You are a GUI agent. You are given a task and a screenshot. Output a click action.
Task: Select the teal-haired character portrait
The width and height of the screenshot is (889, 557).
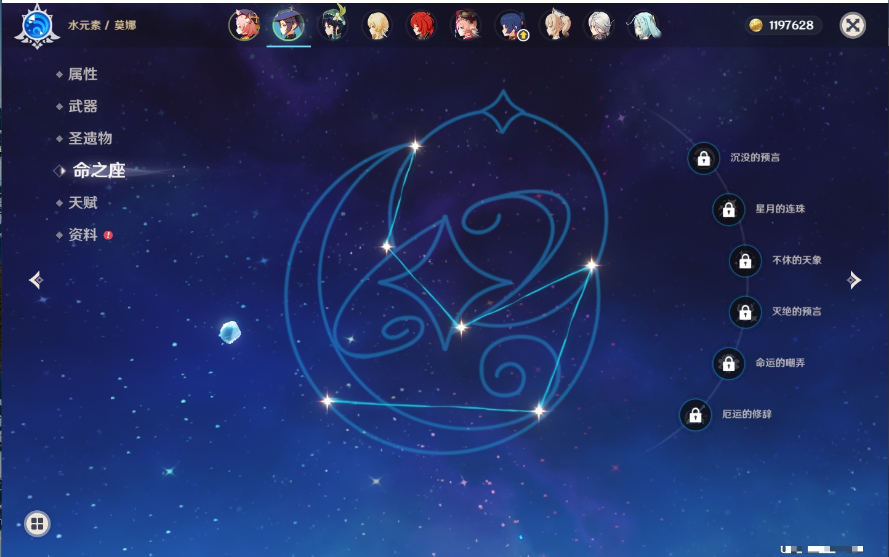pos(644,25)
